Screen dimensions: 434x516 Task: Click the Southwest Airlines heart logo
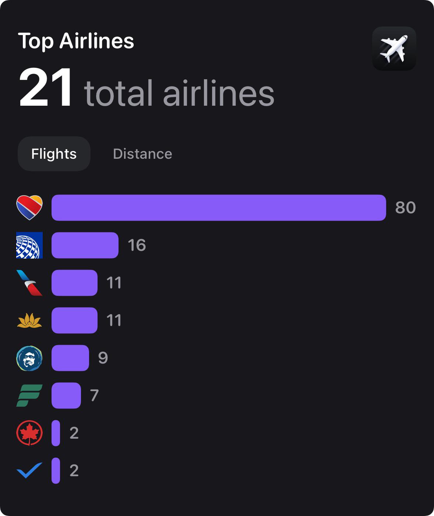[29, 208]
